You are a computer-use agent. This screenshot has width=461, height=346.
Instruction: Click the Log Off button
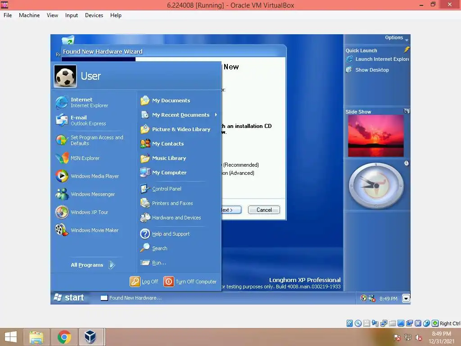pos(145,282)
